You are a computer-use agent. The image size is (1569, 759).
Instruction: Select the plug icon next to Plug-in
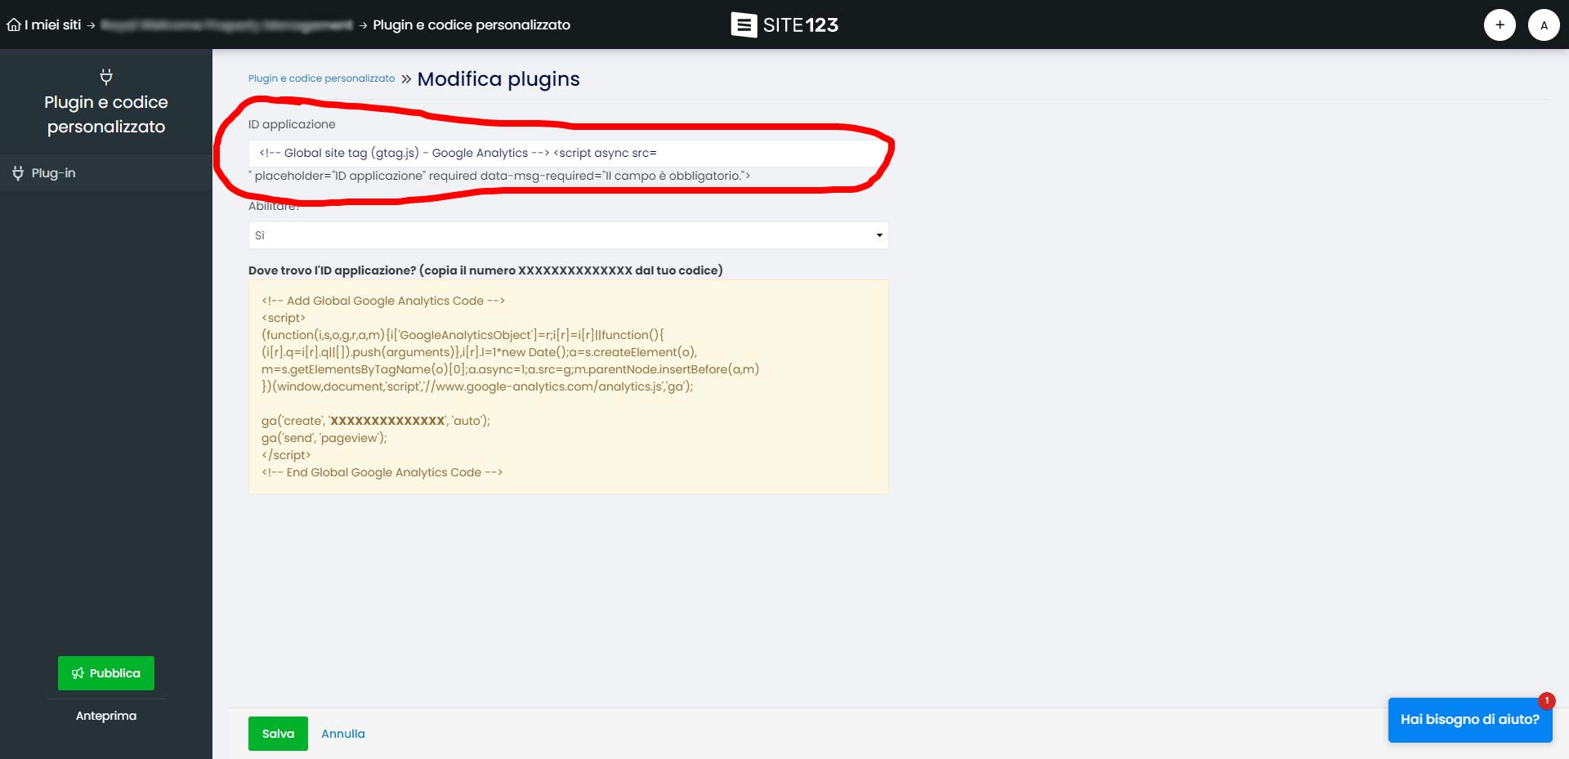18,172
